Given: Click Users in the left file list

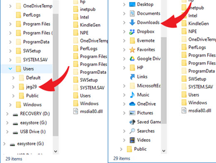Looking at the screenshot, I should point(85,95).
